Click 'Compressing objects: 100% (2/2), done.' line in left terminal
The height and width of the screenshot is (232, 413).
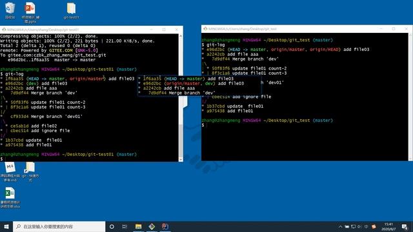(49, 36)
